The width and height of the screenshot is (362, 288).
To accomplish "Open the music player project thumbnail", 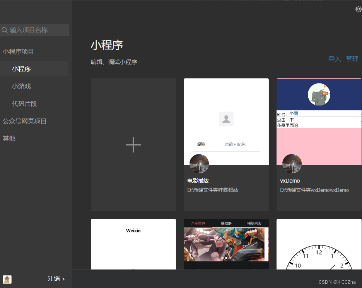I will pyautogui.click(x=226, y=244).
